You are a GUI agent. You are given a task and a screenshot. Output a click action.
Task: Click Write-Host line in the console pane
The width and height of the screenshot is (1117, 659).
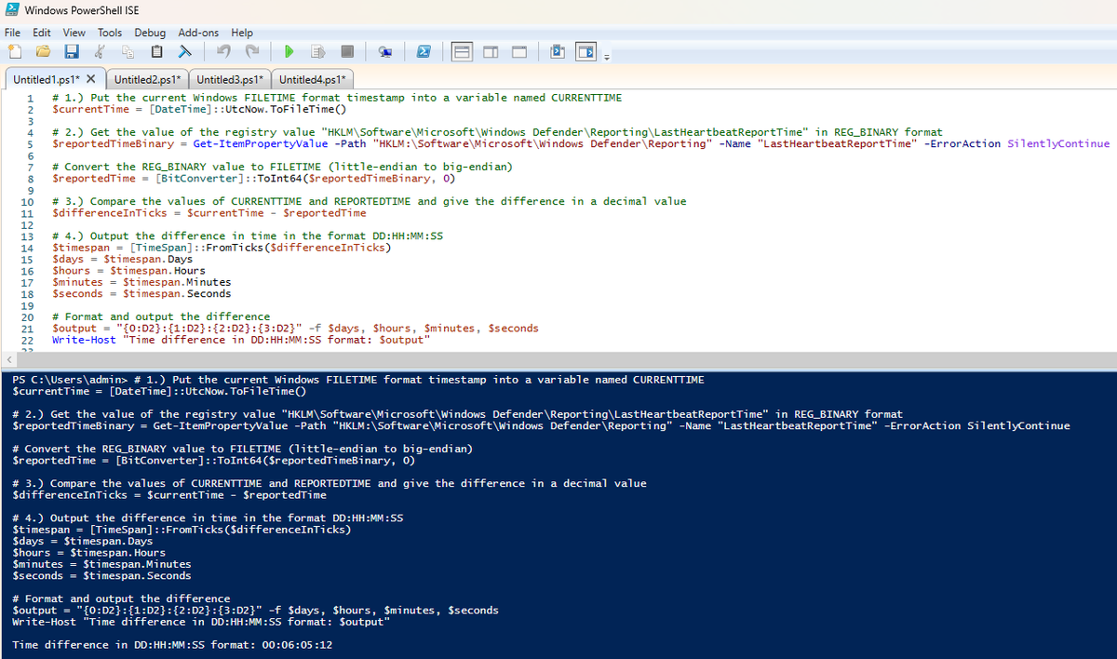pos(201,621)
